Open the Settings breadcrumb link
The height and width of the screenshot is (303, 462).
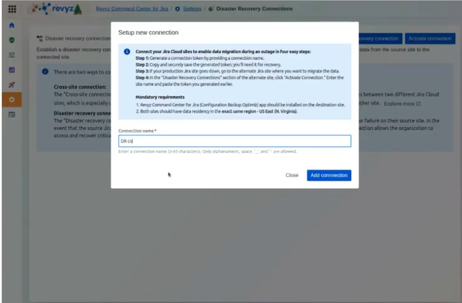click(191, 9)
